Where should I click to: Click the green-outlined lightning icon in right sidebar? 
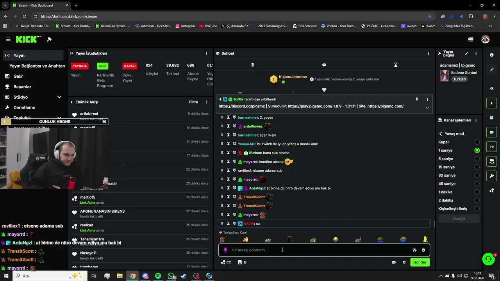tap(492, 103)
